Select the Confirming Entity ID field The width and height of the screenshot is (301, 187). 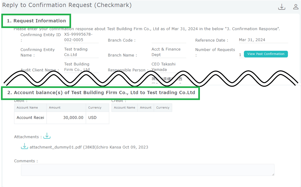pos(81,37)
